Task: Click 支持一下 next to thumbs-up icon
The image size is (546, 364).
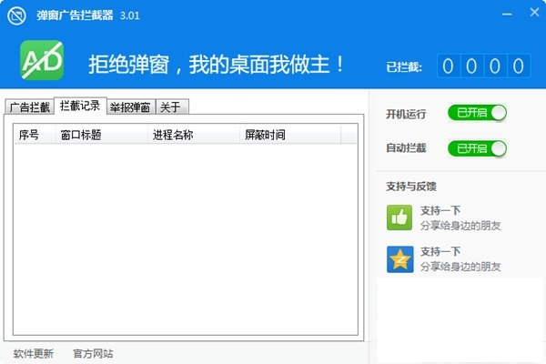Action: point(440,210)
